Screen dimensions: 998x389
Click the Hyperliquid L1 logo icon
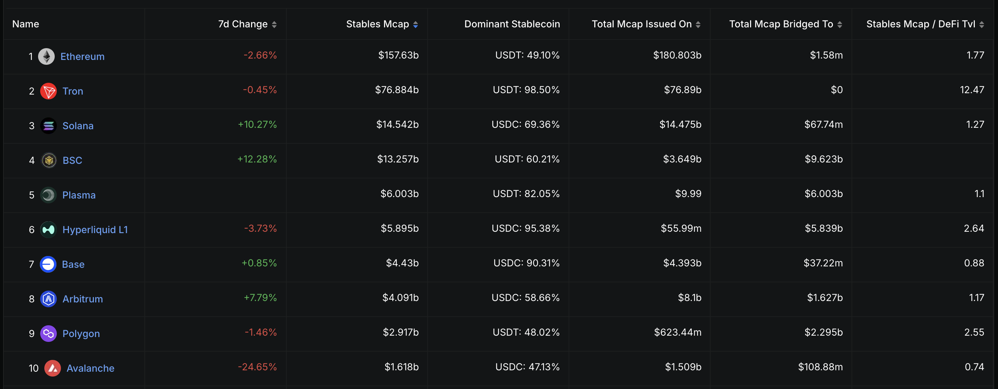click(48, 230)
